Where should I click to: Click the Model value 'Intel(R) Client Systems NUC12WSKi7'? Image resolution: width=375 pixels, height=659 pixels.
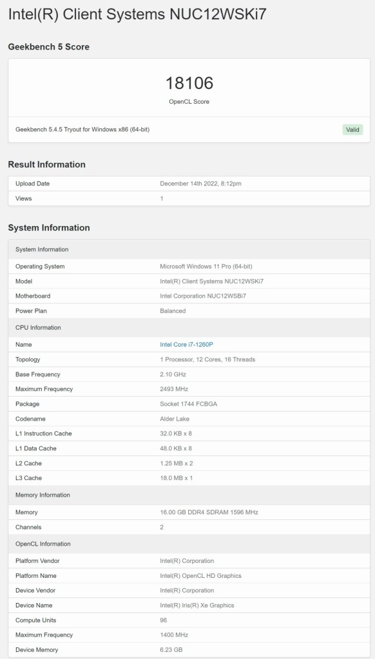point(211,281)
